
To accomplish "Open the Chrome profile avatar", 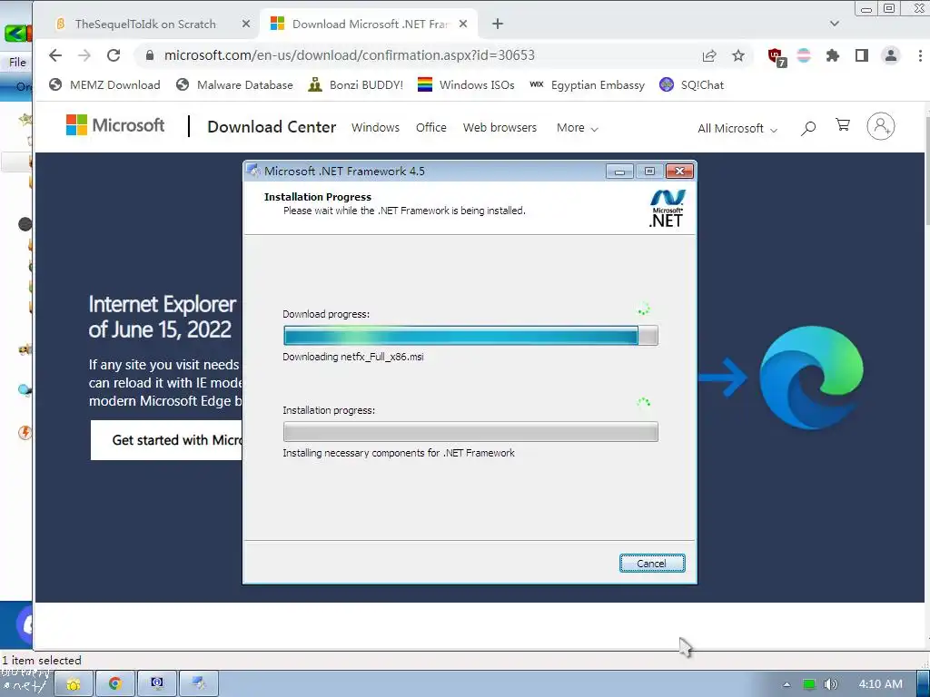I will click(890, 55).
